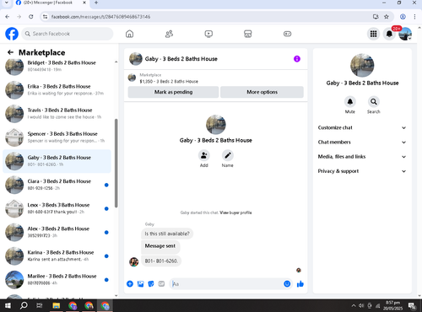Open the Chrome three-dot menu
422x312 pixels.
[x=414, y=17]
